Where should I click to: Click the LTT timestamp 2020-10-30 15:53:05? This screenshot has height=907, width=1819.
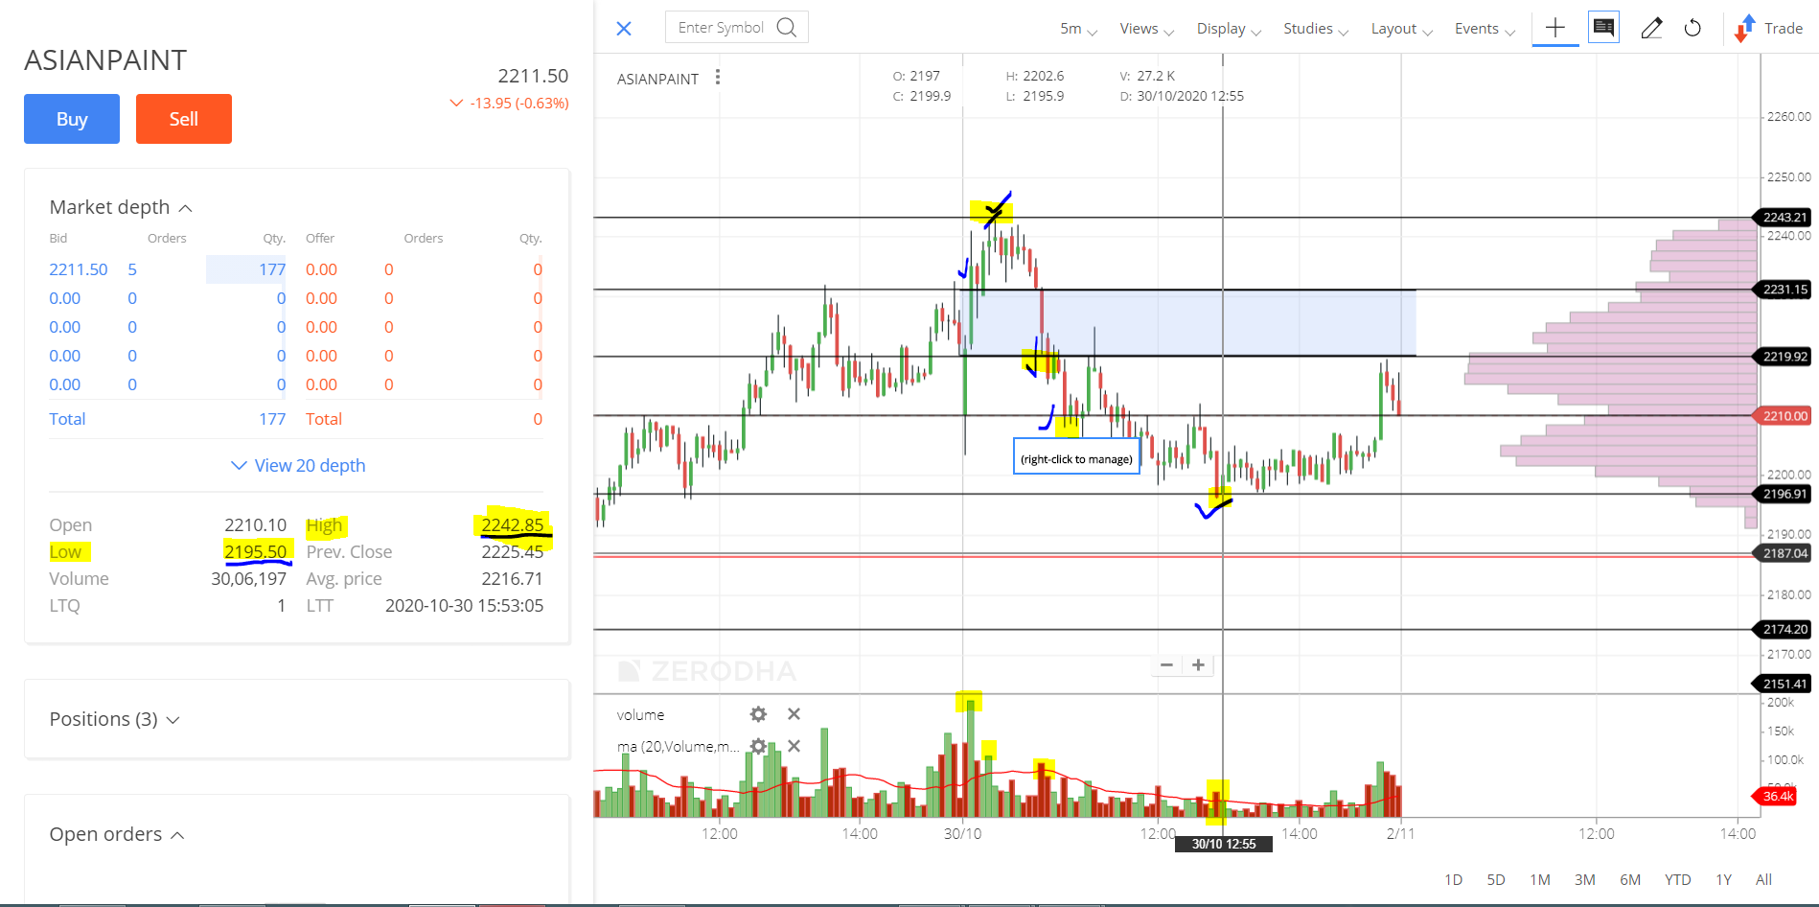[464, 605]
